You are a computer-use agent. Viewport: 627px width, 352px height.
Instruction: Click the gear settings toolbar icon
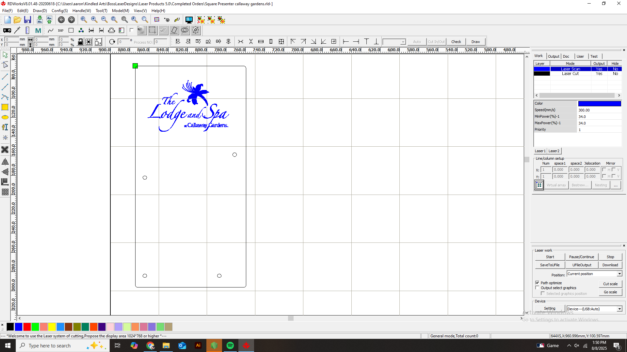(x=196, y=30)
